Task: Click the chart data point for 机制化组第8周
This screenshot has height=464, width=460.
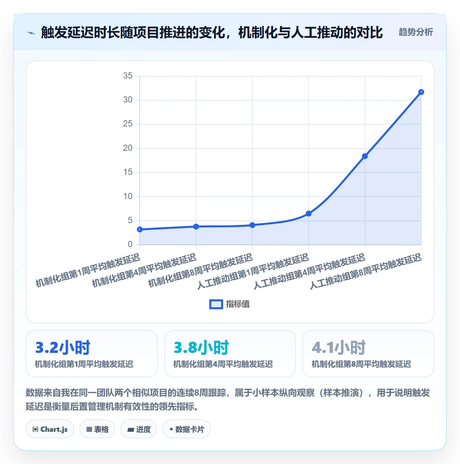Action: [252, 225]
